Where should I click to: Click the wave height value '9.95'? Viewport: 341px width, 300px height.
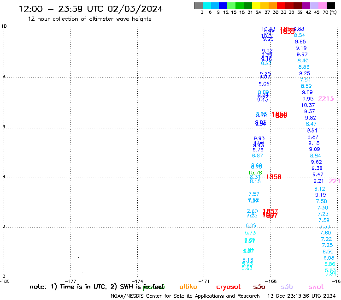click(308, 99)
